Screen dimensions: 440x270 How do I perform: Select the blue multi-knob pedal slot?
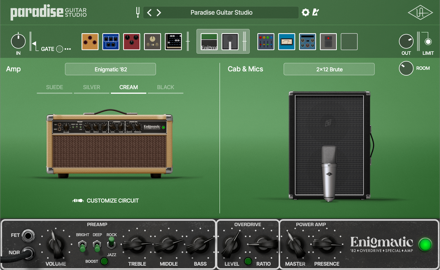111,42
